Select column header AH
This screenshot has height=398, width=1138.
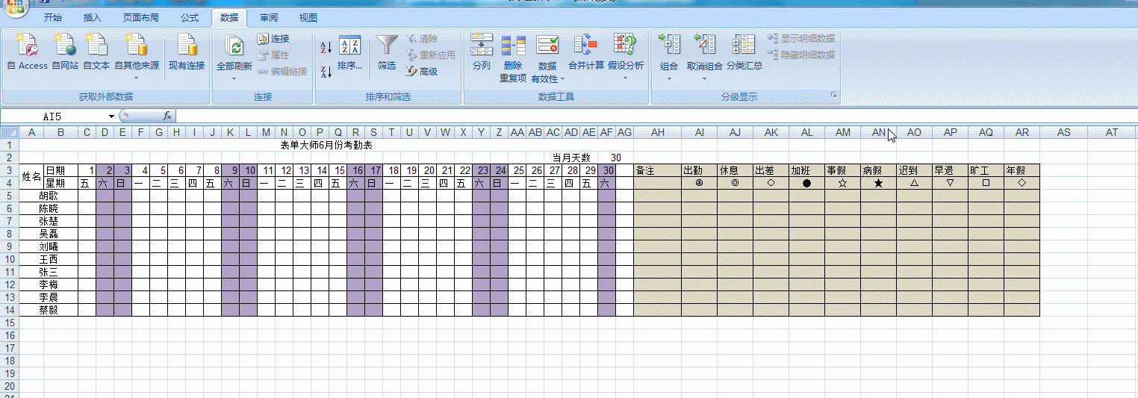click(657, 132)
